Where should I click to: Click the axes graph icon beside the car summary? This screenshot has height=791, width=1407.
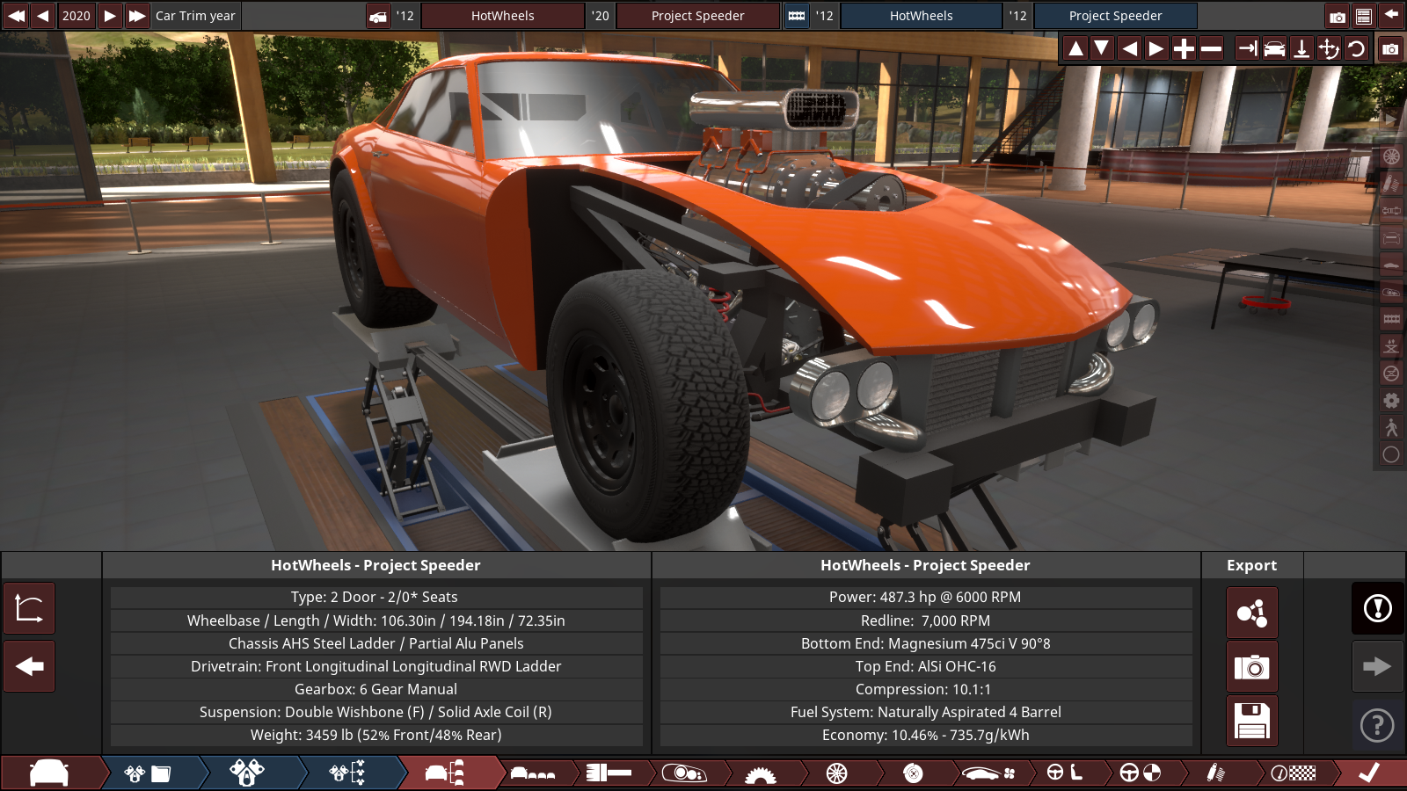pyautogui.click(x=29, y=608)
